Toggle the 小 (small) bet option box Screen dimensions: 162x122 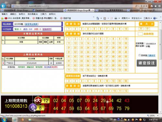[147, 29]
